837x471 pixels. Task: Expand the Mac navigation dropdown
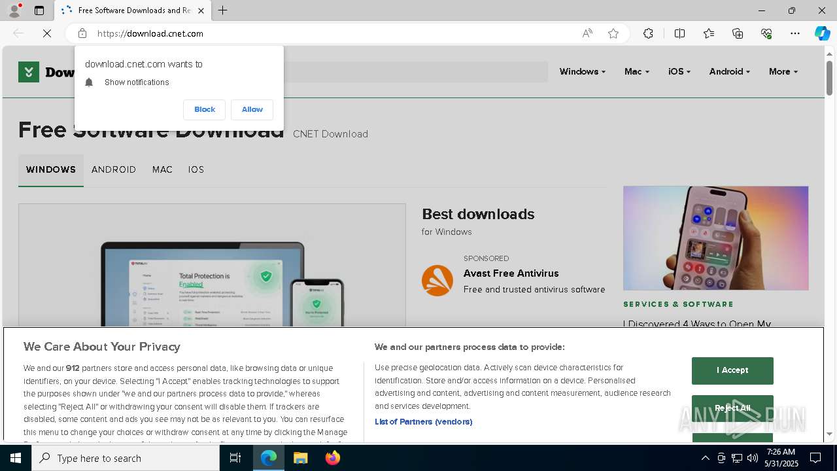636,71
